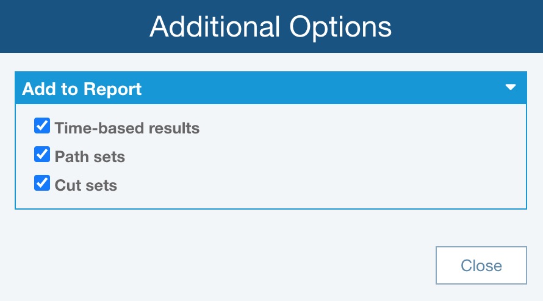Click the Cut sets label text
The height and width of the screenshot is (301, 543).
[x=86, y=185]
